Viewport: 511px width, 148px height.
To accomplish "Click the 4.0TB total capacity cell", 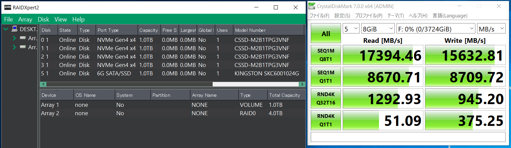I will click(x=276, y=113).
